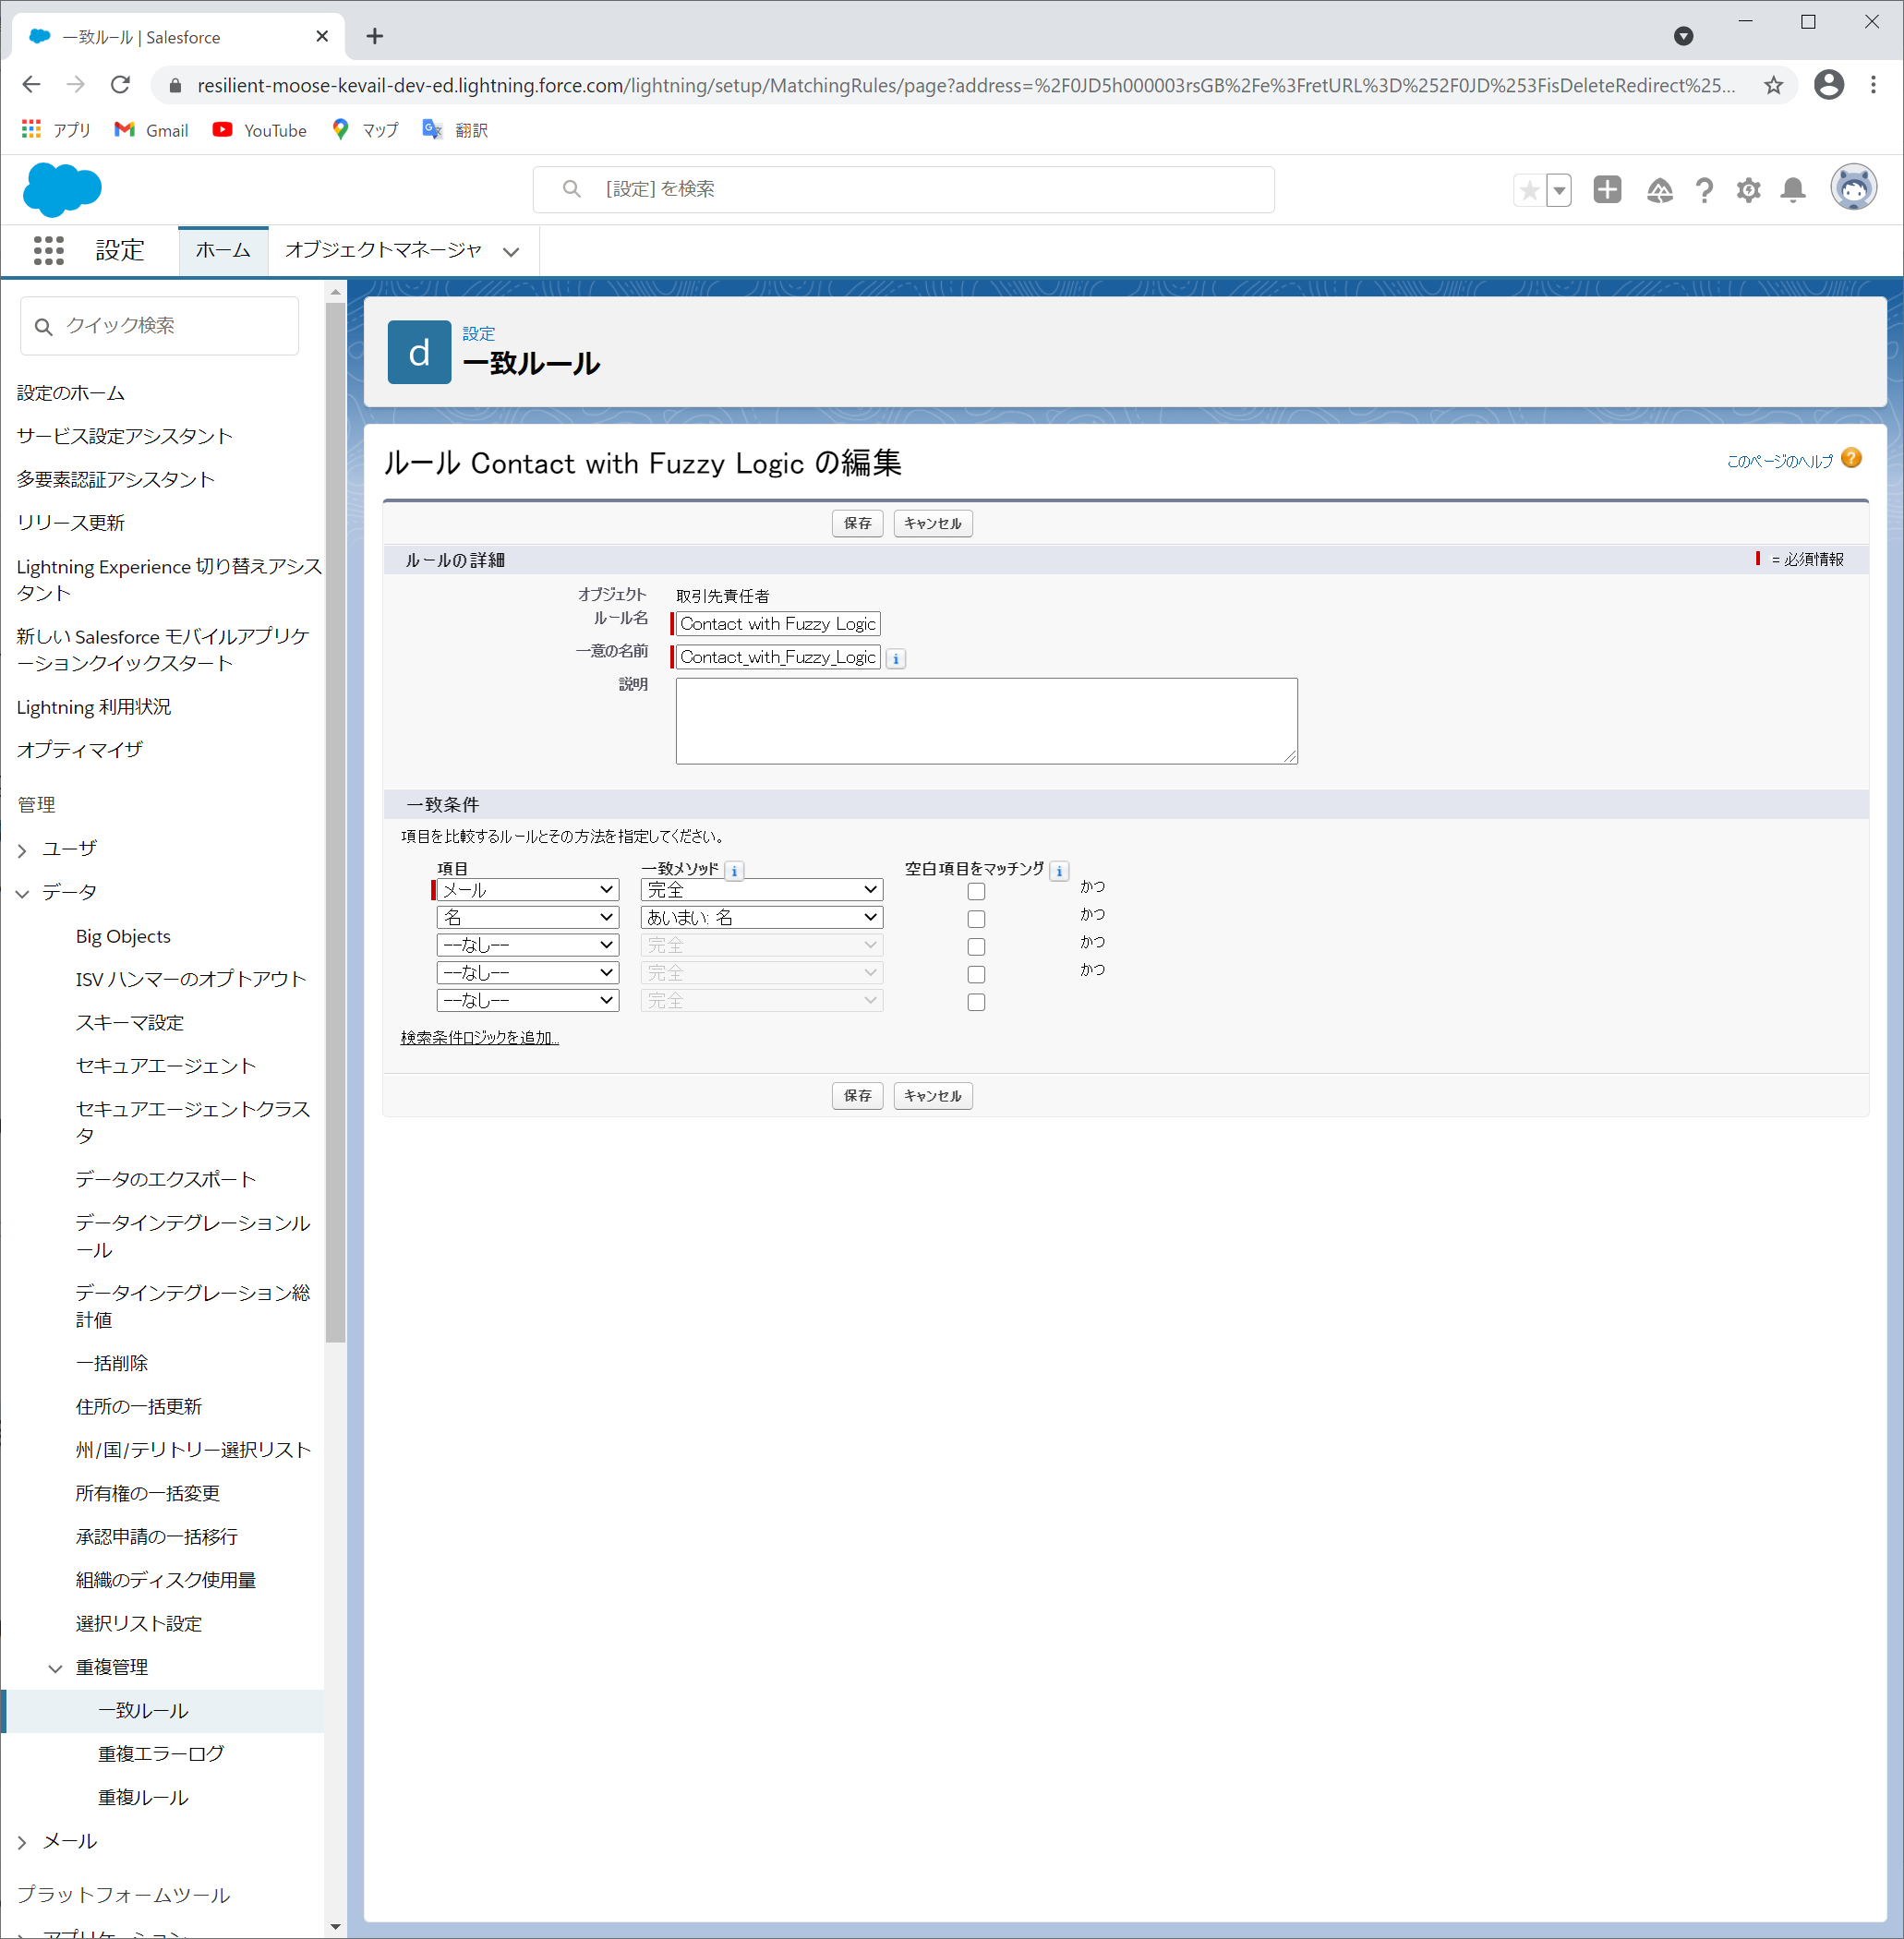Click the top 保存 button

pyautogui.click(x=857, y=523)
